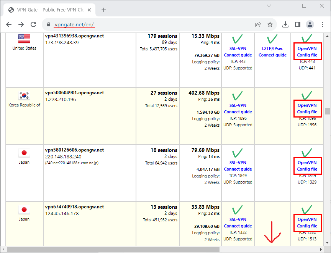Open a new browser tab
The image size is (331, 253).
point(104,10)
